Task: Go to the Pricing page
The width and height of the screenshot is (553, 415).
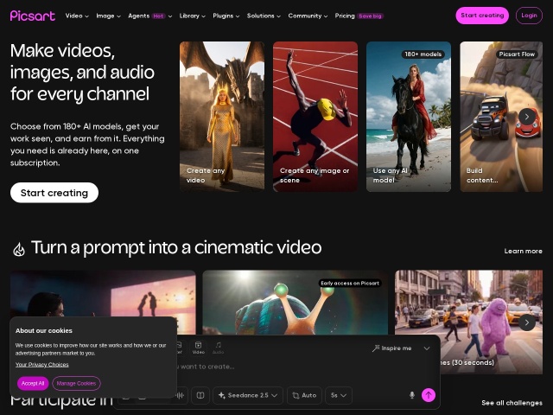Action: pos(345,16)
